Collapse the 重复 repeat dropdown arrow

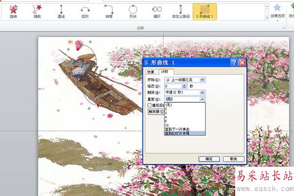202,99
